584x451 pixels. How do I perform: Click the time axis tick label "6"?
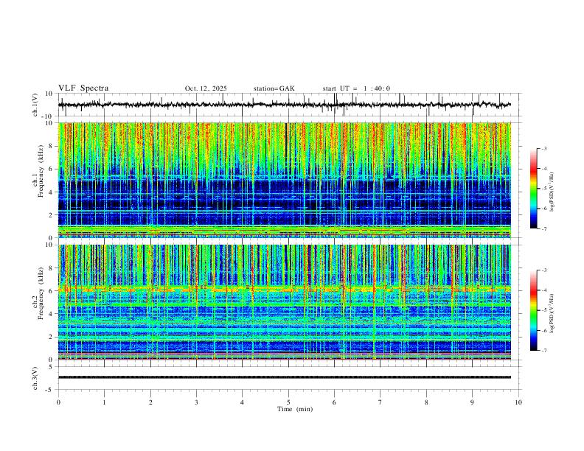coord(334,402)
